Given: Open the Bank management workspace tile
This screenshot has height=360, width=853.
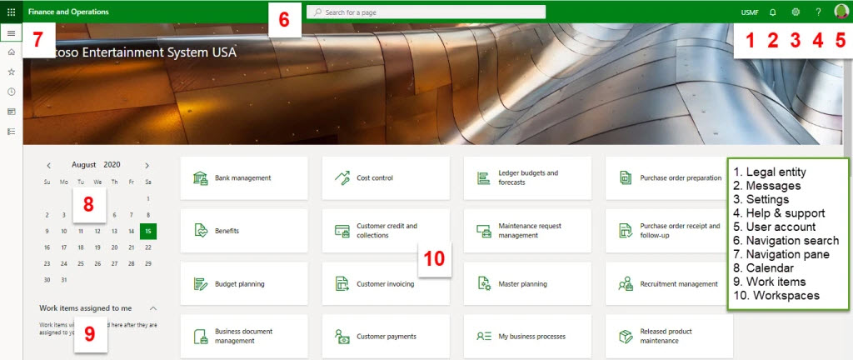Looking at the screenshot, I should coord(244,177).
